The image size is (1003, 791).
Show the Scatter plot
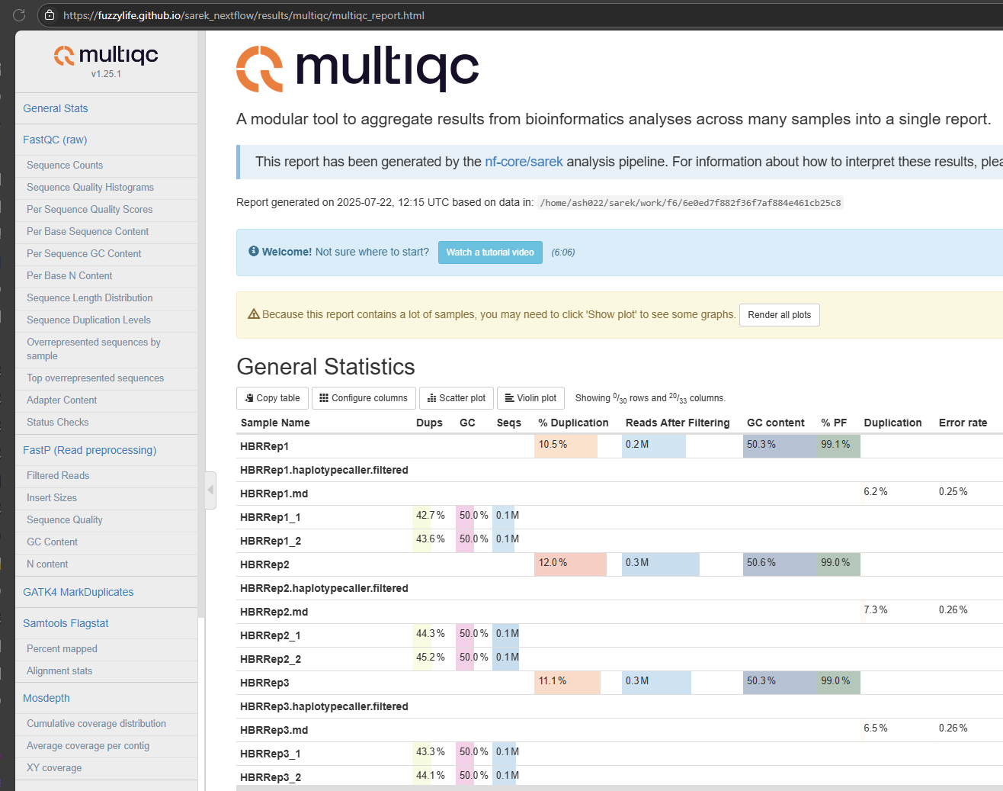click(x=457, y=398)
